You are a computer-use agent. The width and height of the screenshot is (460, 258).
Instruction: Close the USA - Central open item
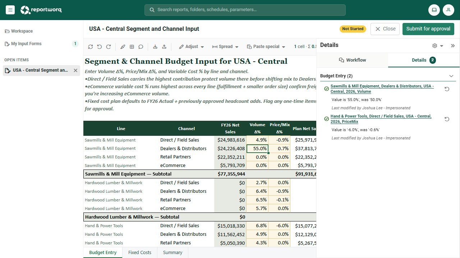point(75,71)
